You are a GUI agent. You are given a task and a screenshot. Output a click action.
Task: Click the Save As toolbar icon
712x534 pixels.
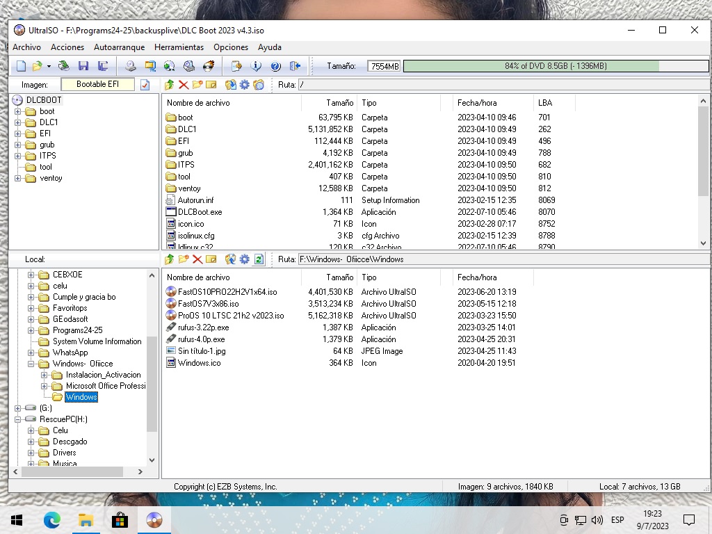point(103,66)
